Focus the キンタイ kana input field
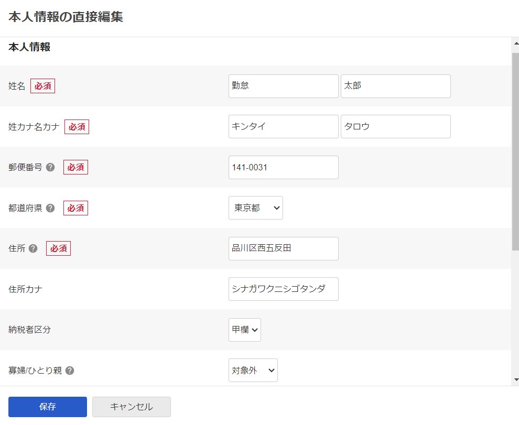This screenshot has height=425, width=519. tap(284, 126)
